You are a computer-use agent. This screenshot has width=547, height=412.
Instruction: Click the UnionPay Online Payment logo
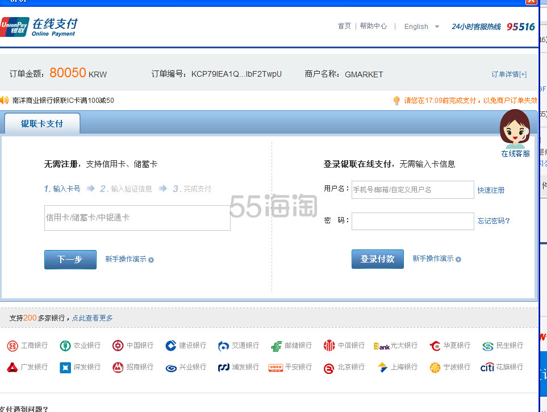(39, 27)
